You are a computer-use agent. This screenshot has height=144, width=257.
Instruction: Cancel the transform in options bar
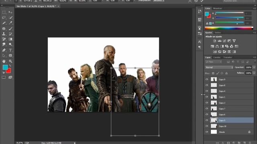196,1
